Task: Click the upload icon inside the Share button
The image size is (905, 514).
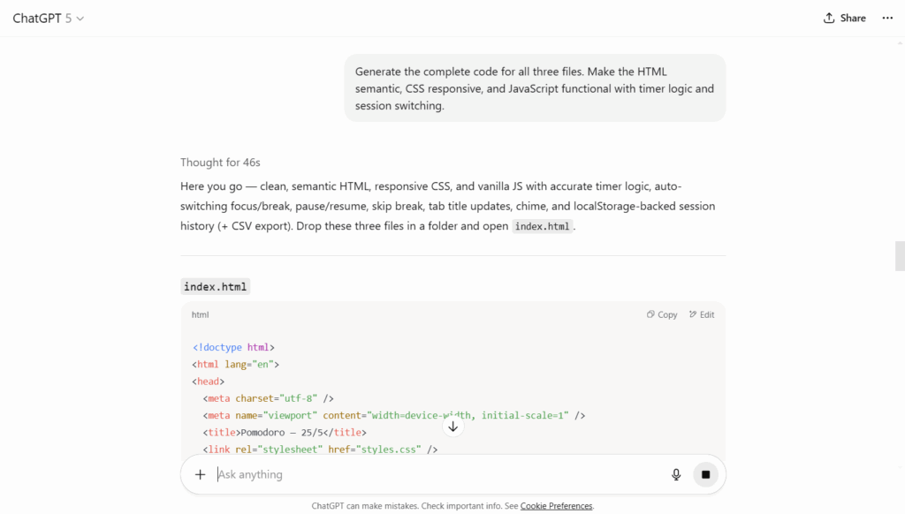Action: [829, 18]
